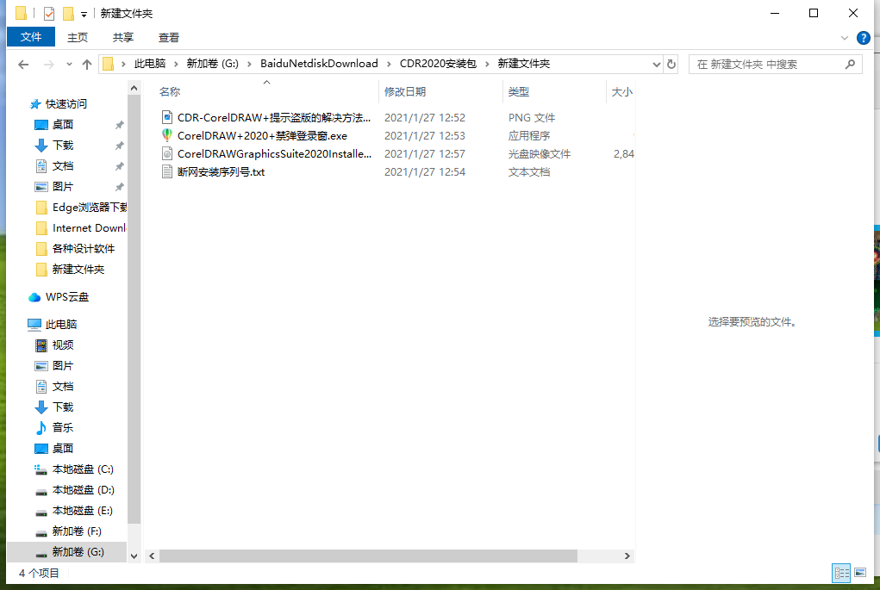
Task: Click the new folder icon in title bar
Action: [68, 13]
